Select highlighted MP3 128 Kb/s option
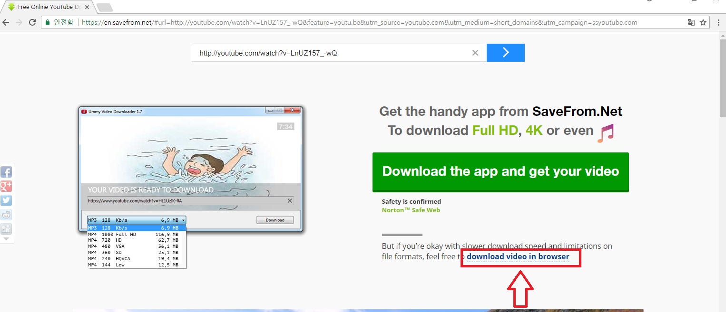The width and height of the screenshot is (726, 312). click(x=137, y=228)
